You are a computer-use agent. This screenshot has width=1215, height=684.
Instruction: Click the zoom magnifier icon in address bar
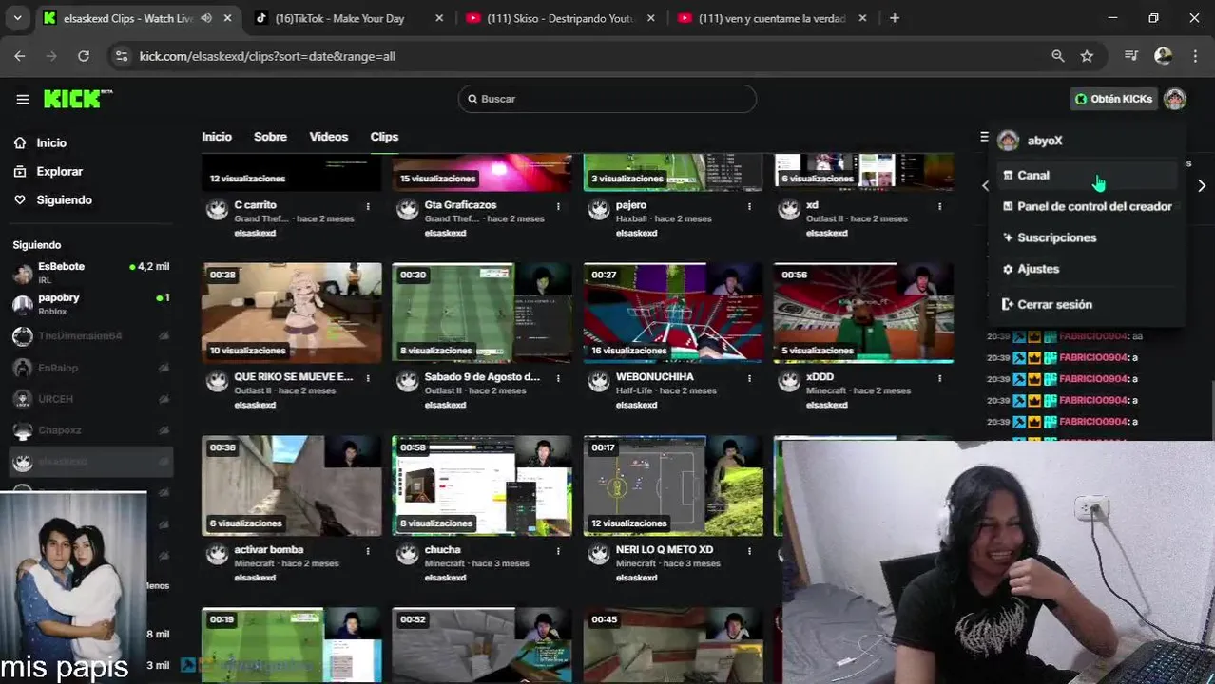click(x=1058, y=56)
